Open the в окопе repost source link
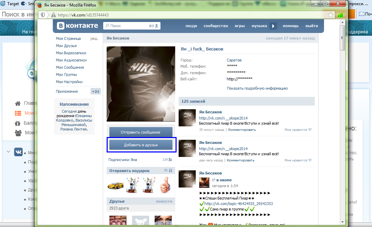The height and width of the screenshot is (227, 372). 224,180
